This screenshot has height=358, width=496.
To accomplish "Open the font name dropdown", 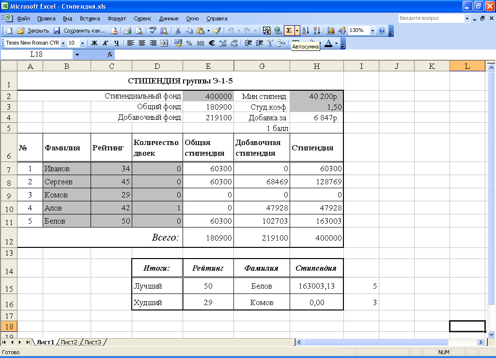I will 63,43.
